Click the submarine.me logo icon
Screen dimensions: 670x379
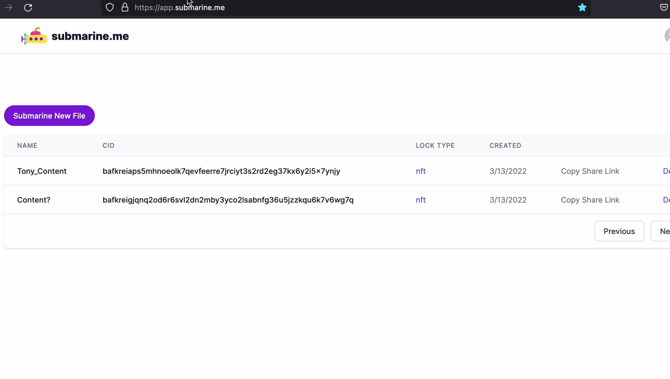pyautogui.click(x=34, y=36)
